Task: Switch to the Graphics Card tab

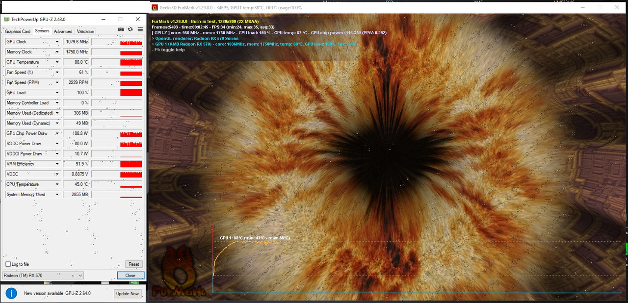Action: click(18, 31)
